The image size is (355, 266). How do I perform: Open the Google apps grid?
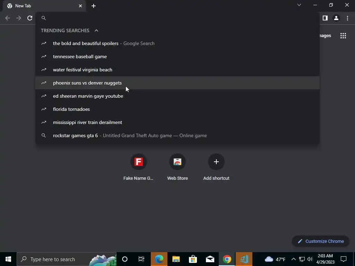[x=343, y=36]
